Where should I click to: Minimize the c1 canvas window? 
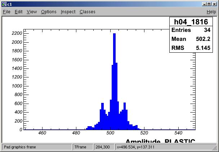point(204,4)
